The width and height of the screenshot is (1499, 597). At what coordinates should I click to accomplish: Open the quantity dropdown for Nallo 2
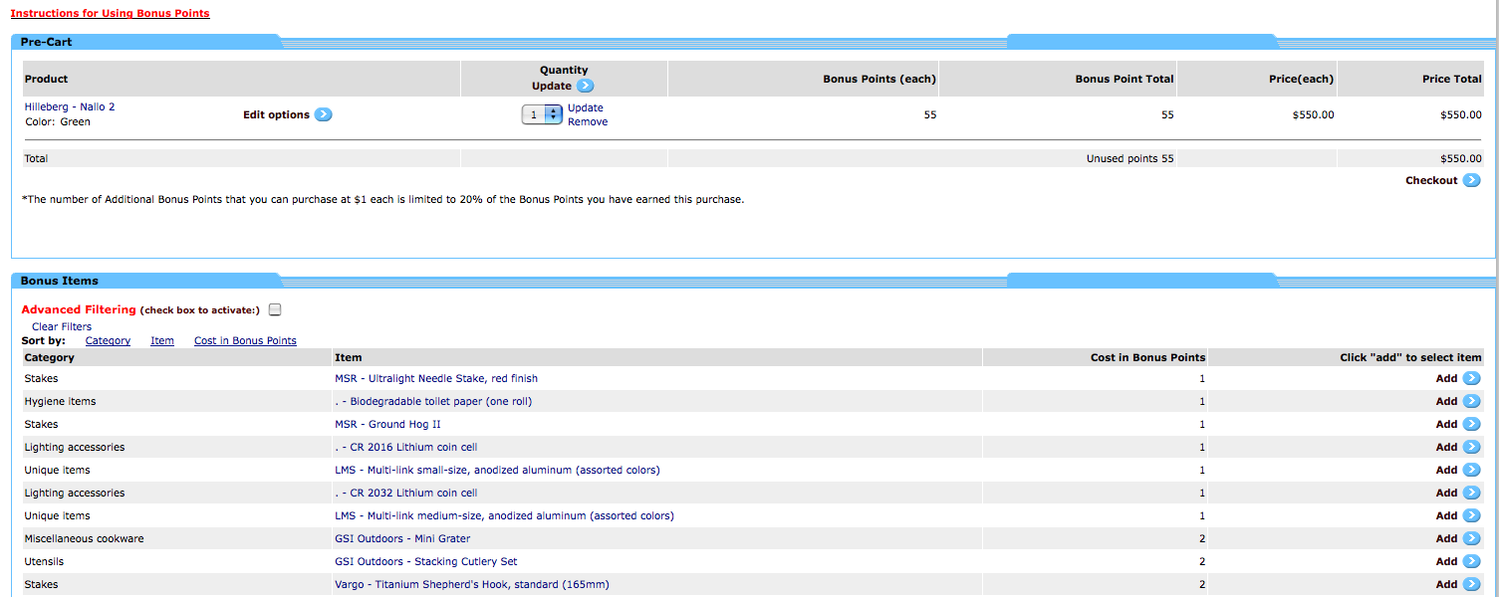542,114
